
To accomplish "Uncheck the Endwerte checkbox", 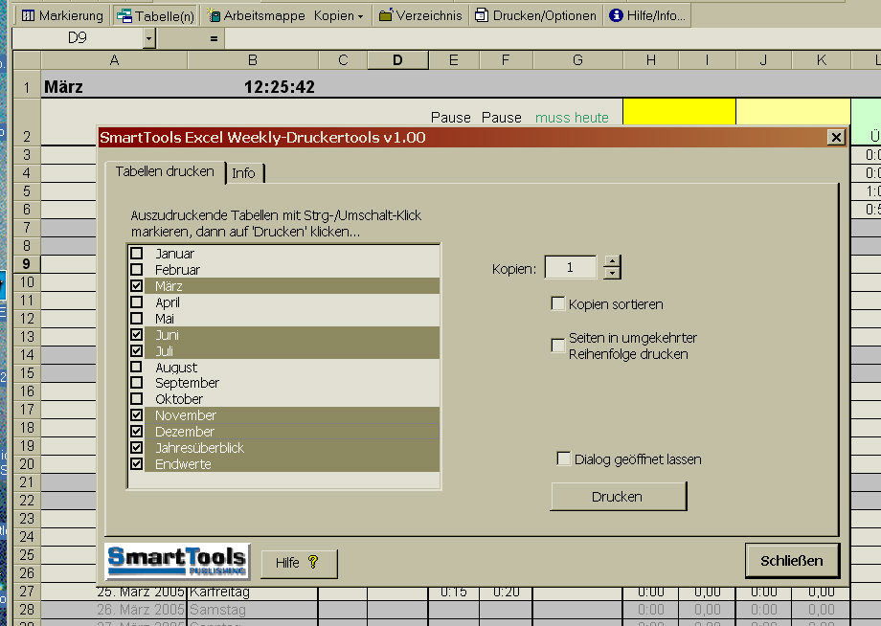I will [x=137, y=464].
